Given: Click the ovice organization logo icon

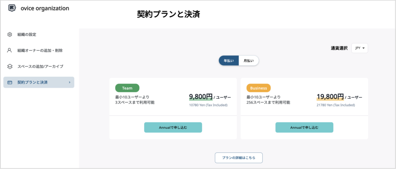Looking at the screenshot, I should (12, 8).
